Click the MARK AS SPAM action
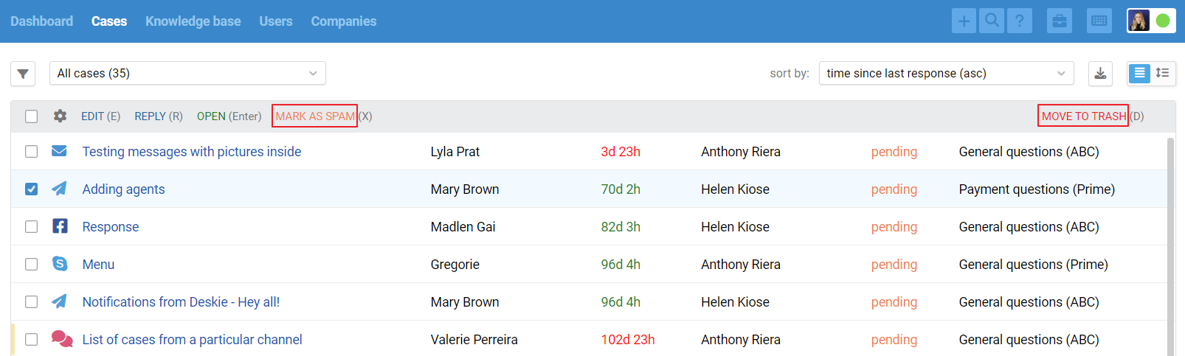Screen dimensions: 1185x356 coord(315,116)
